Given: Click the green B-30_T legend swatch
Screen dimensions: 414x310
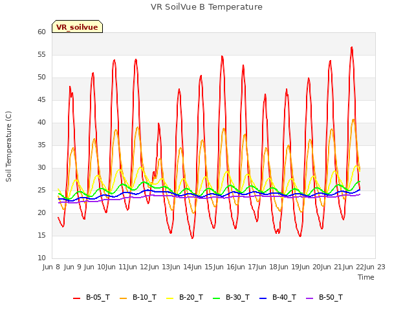Looking at the screenshot, I should click(x=217, y=298).
